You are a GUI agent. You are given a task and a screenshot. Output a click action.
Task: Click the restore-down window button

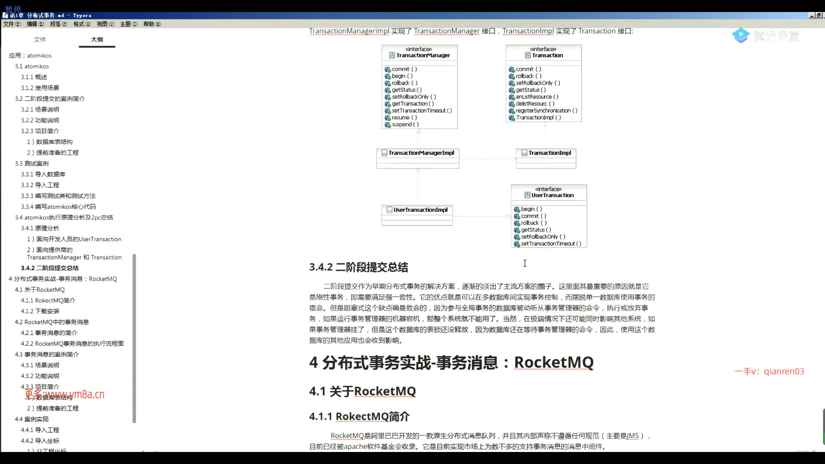point(819,15)
